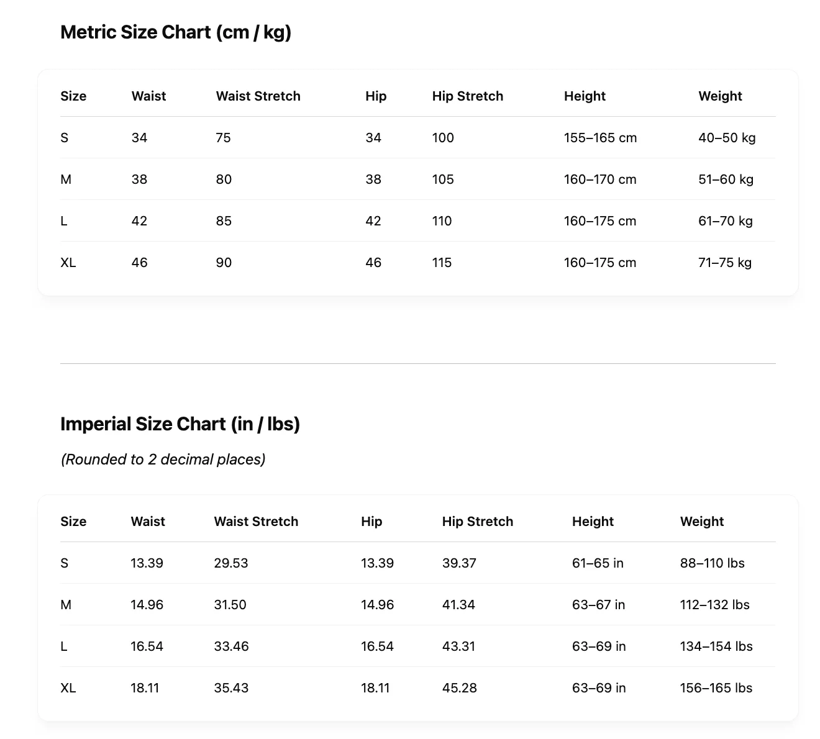Click the 155–165 cm height cell
820x739 pixels.
pos(601,138)
